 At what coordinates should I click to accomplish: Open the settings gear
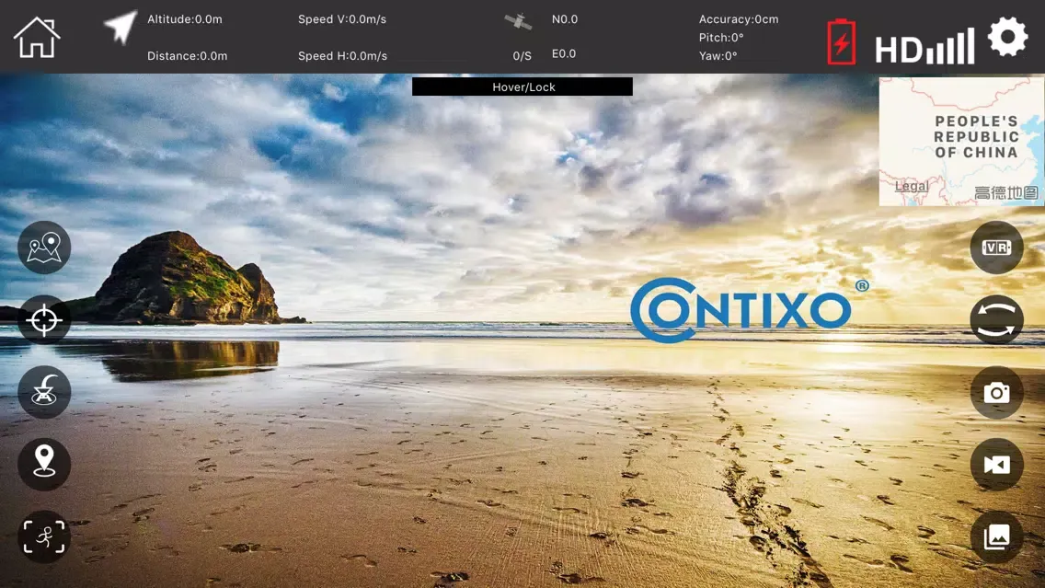(x=1007, y=37)
